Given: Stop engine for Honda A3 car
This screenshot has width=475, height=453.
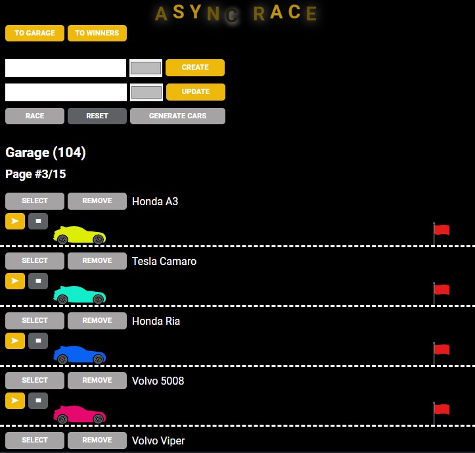Looking at the screenshot, I should (x=38, y=221).
